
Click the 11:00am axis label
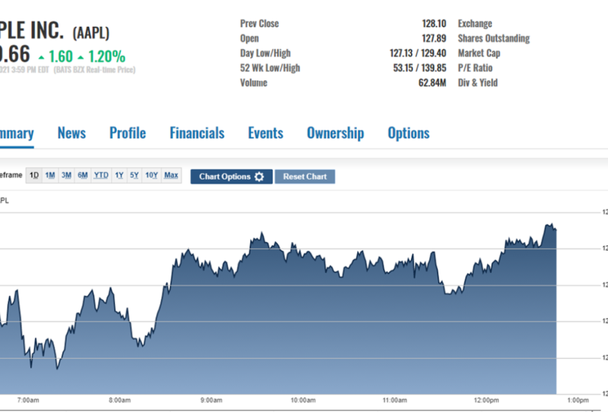click(395, 400)
